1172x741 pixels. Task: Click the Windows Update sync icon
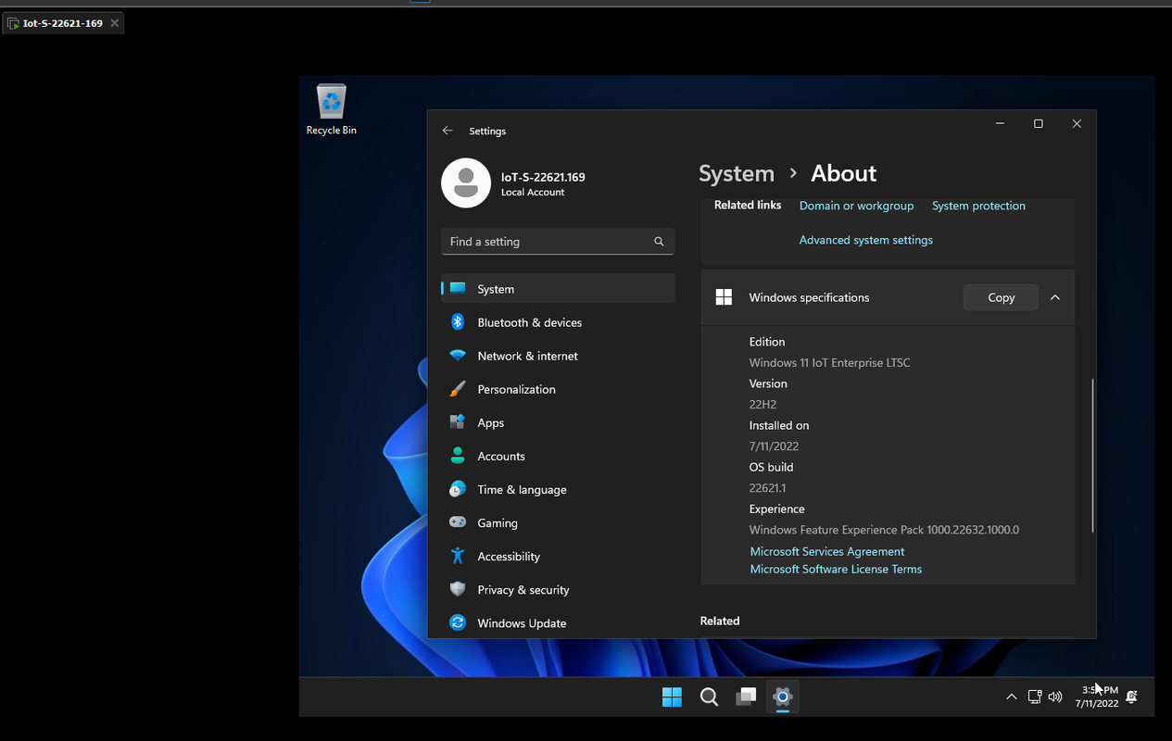click(458, 622)
